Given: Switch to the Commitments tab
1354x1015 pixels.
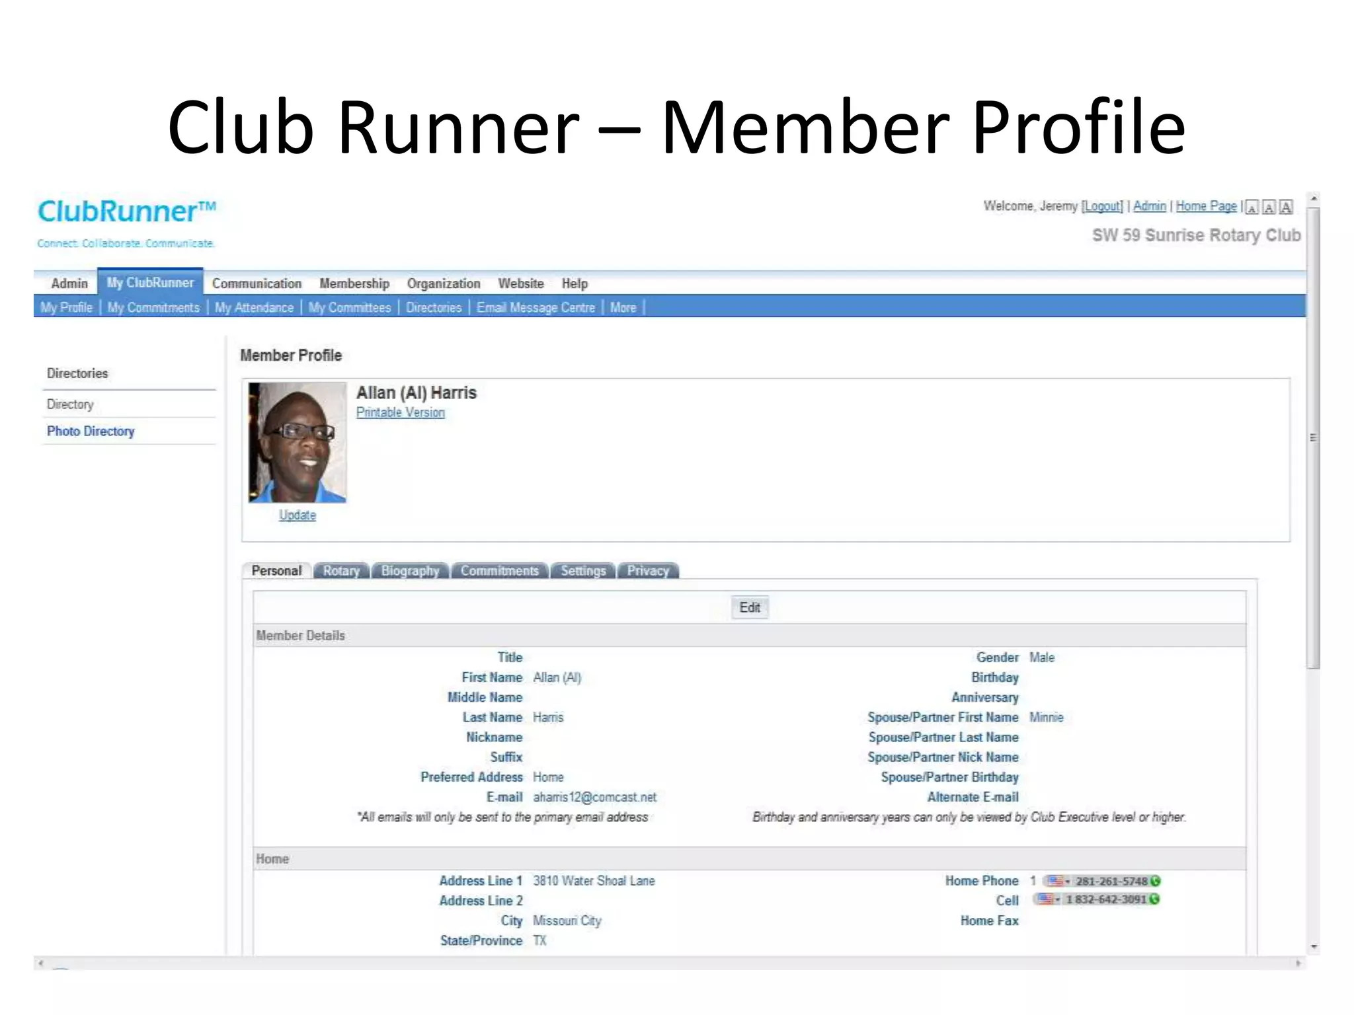Looking at the screenshot, I should [x=499, y=570].
